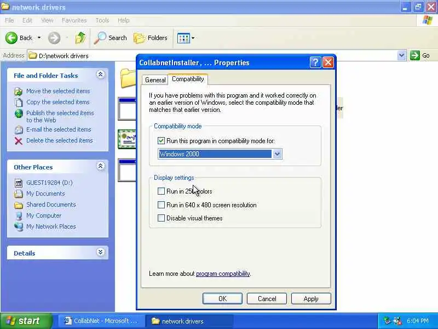The width and height of the screenshot is (438, 329).
Task: Click Copy the selected items
Action: [x=58, y=102]
